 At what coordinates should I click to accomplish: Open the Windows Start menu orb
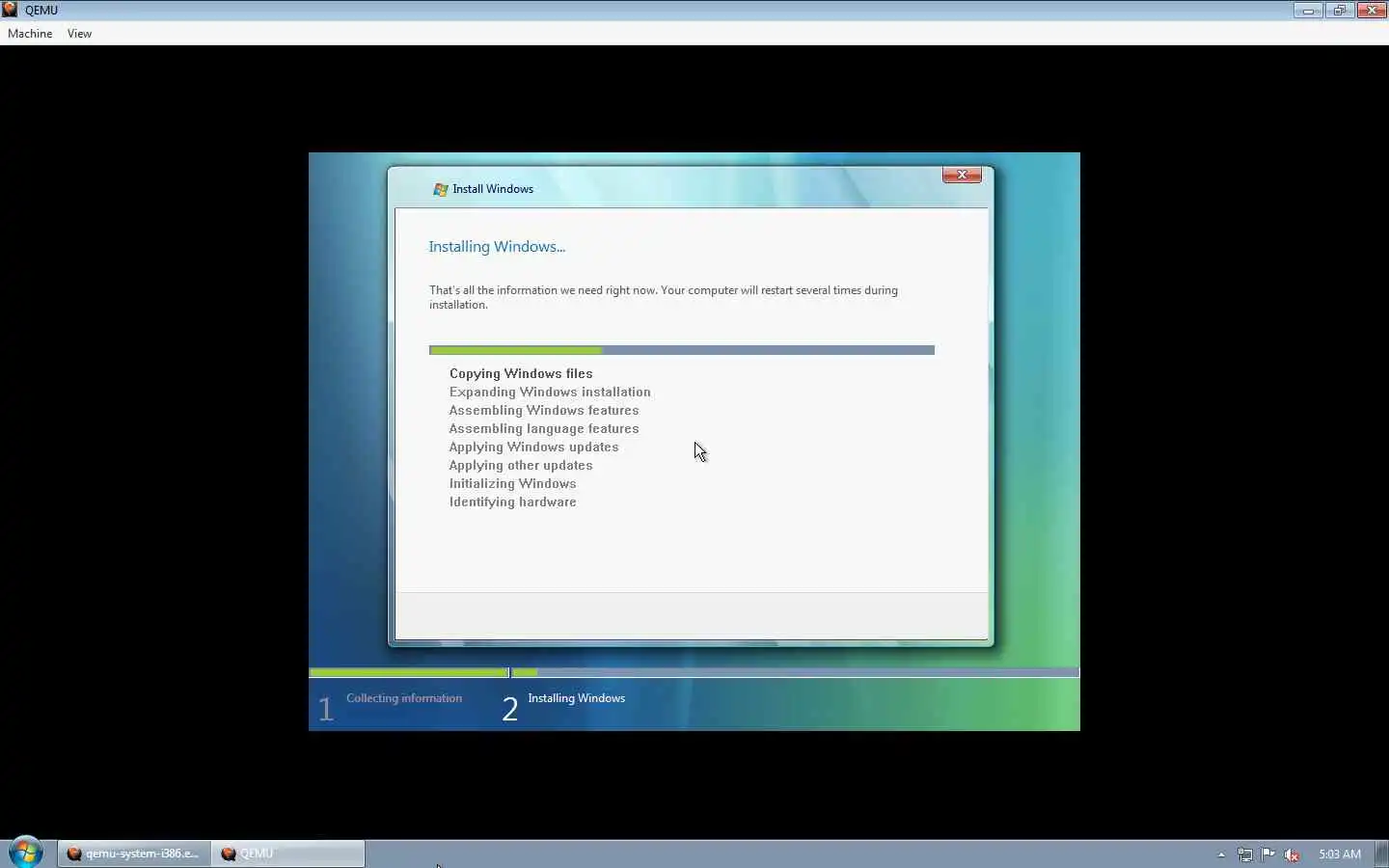click(26, 853)
